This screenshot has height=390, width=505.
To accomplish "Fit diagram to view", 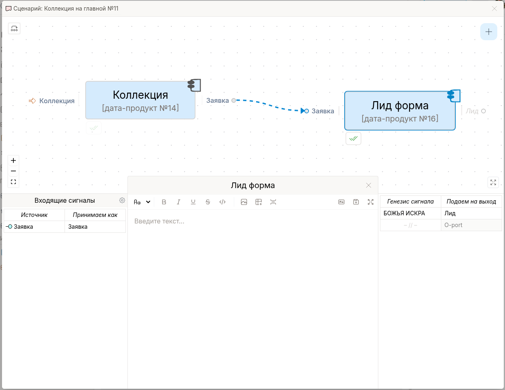I will pos(13,182).
